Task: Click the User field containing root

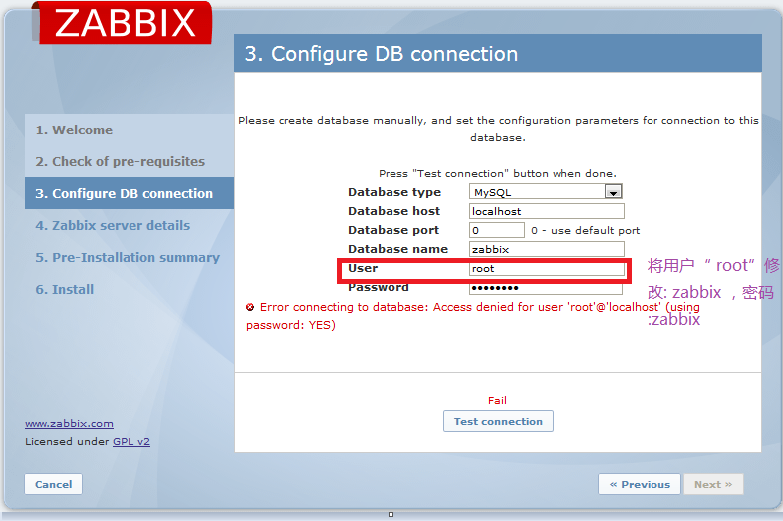Action: tap(546, 269)
